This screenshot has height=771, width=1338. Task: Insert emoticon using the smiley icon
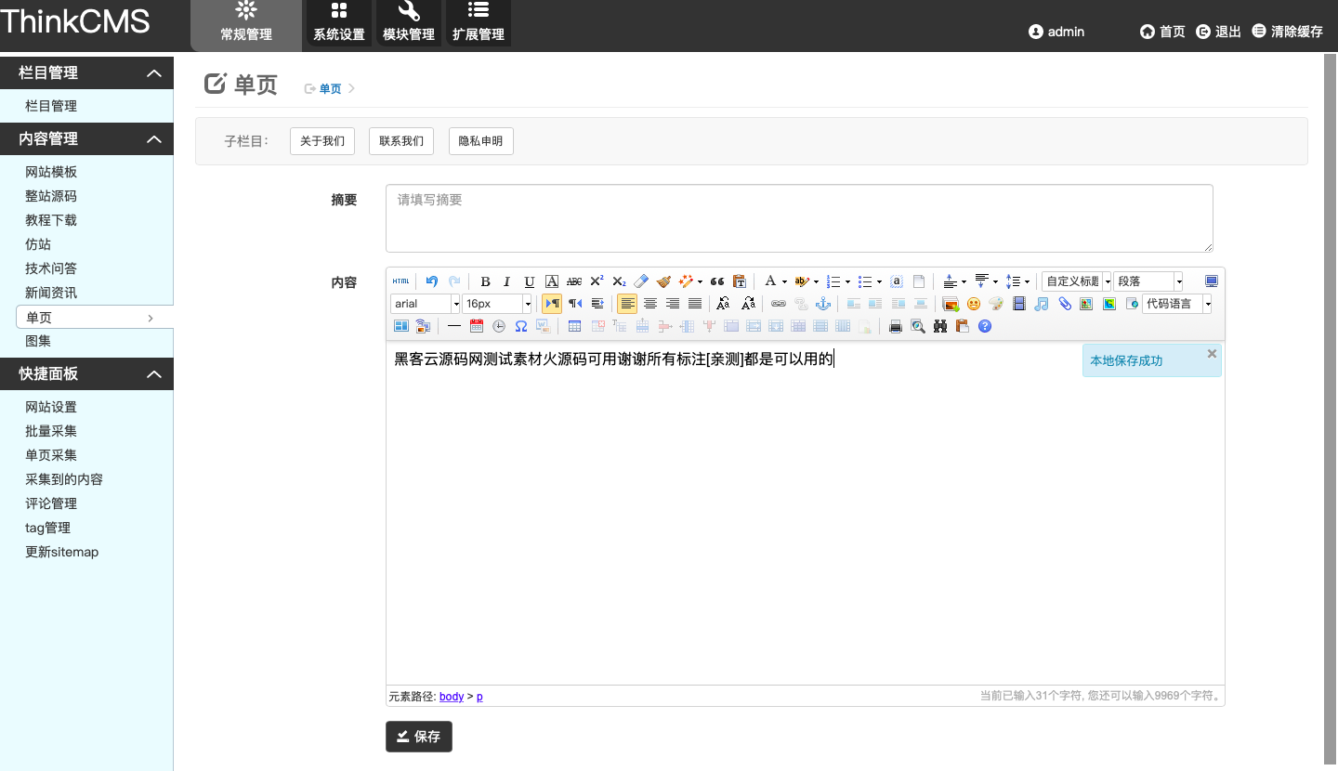click(x=974, y=304)
